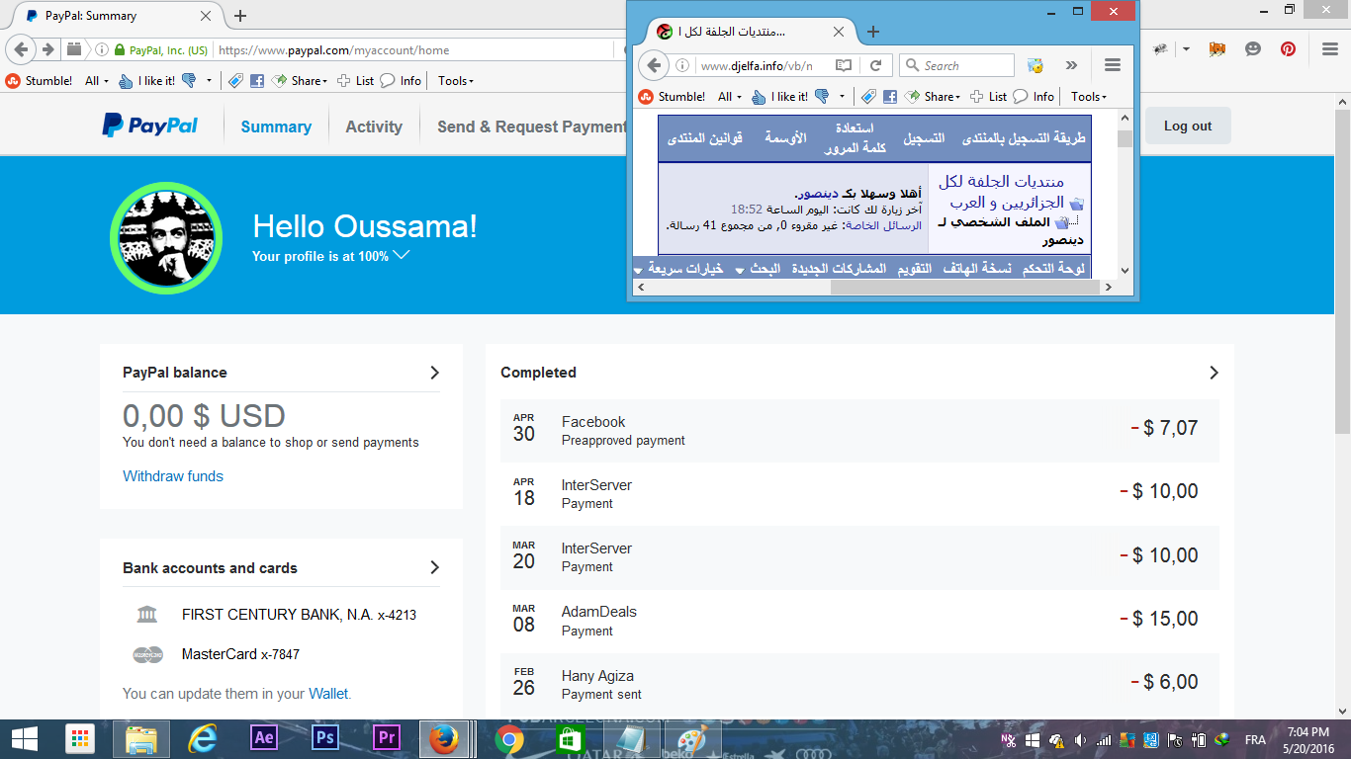This screenshot has width=1351, height=759.
Task: Click the FRA language indicator in system tray
Action: [1255, 739]
